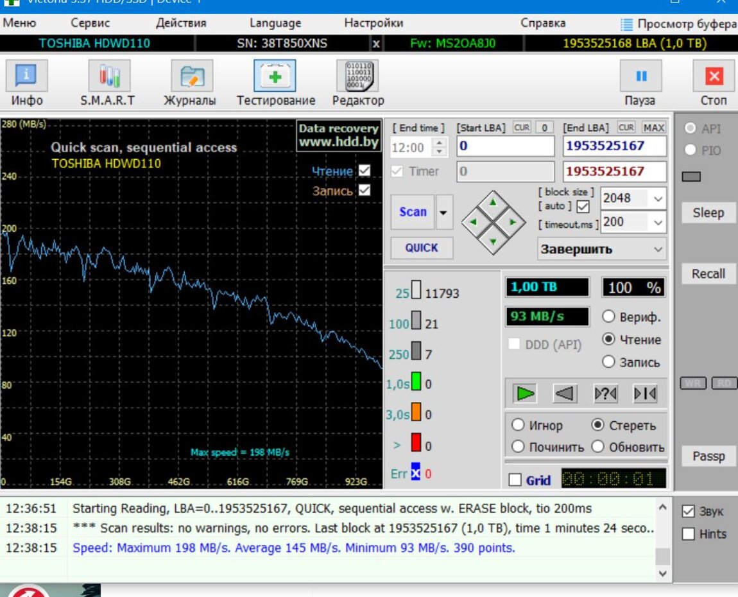Select the Вериф. mode radio button
Screen dimensions: 738x597
point(608,316)
